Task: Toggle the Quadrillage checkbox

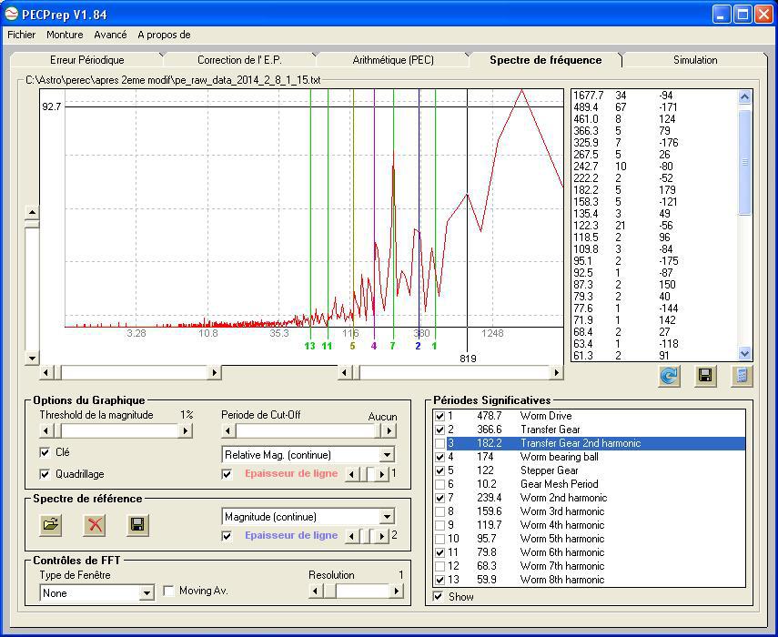Action: (45, 474)
